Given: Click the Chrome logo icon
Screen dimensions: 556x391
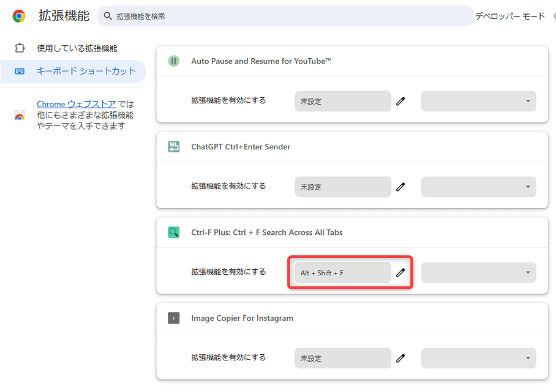Looking at the screenshot, I should (19, 16).
